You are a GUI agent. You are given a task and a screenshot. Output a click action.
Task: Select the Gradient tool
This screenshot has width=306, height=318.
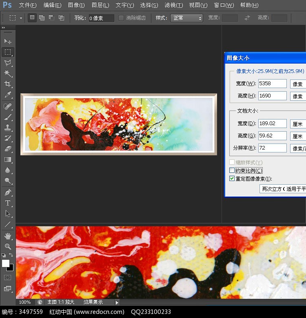[x=8, y=159]
